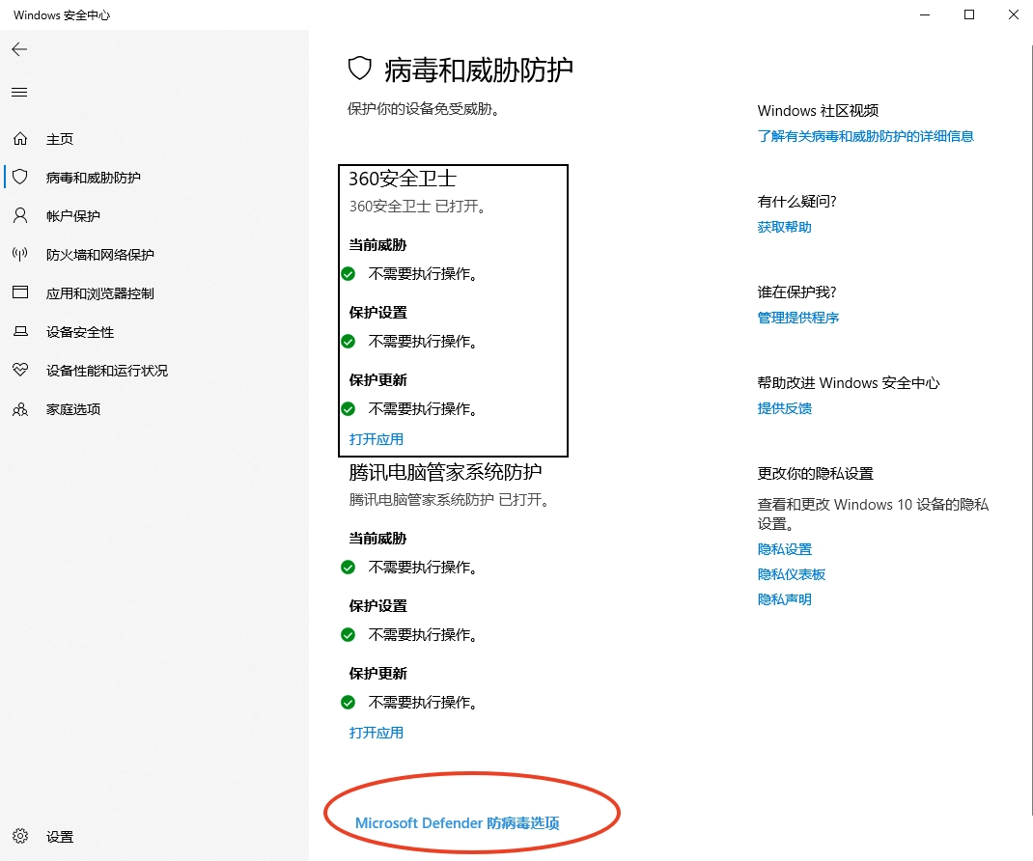Click the 设备安全性 laptop icon
1033x861 pixels.
(20, 332)
